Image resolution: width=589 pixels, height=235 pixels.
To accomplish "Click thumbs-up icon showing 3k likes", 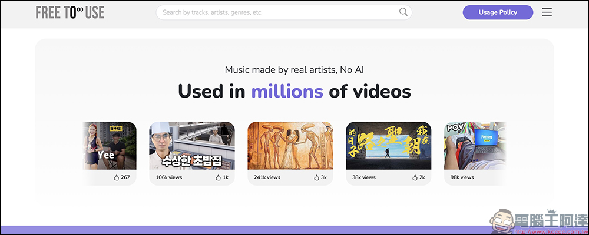I will pyautogui.click(x=316, y=177).
